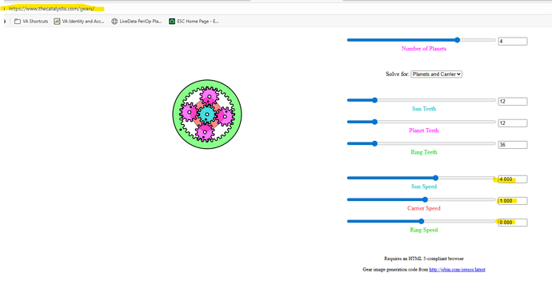Click the Sun Speed label

424,187
